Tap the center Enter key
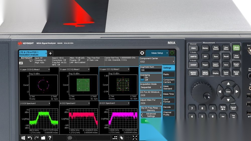Viewport: 251px width, 141px height. [x=228, y=92]
